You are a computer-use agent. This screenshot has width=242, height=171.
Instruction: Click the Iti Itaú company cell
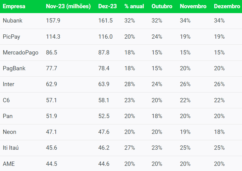point(13,148)
